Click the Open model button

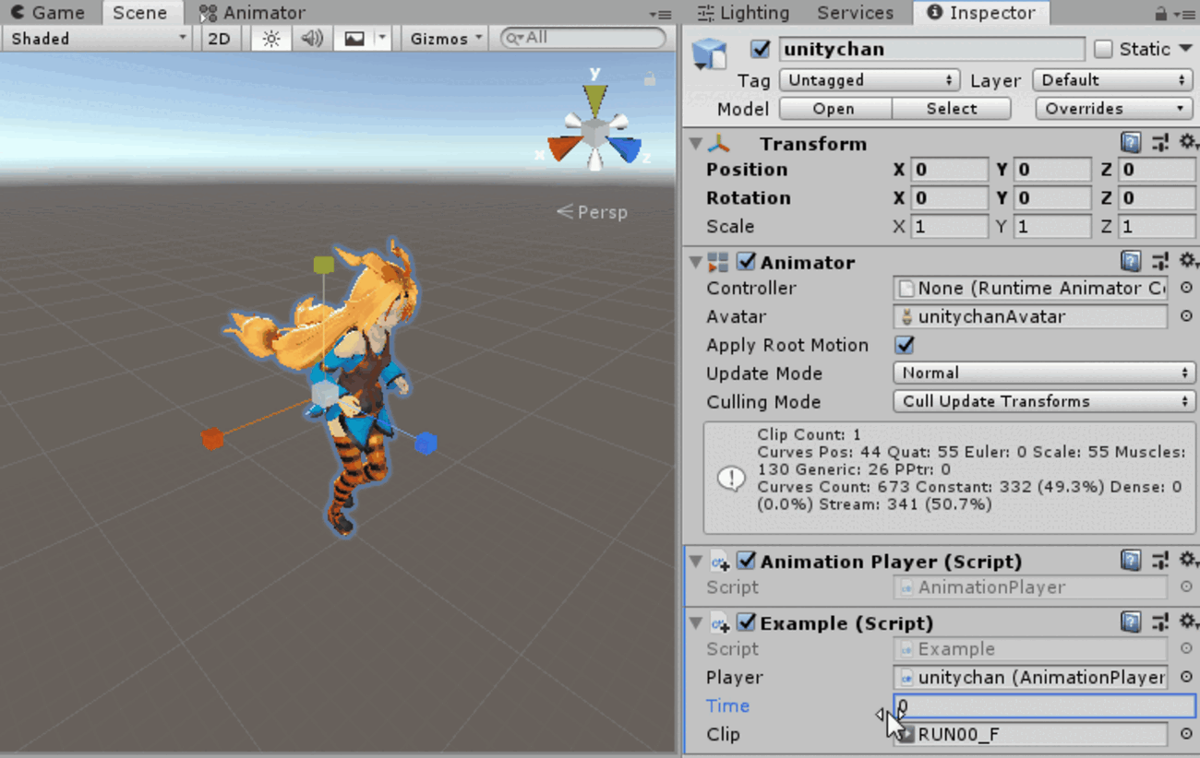[834, 109]
